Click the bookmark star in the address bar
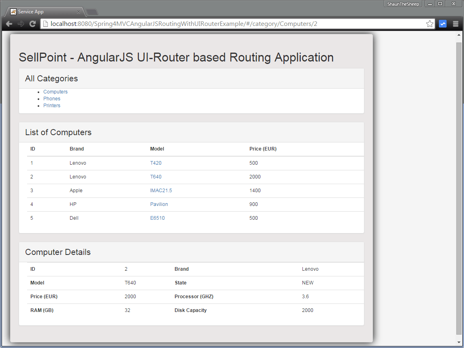This screenshot has height=348, width=464. point(429,23)
